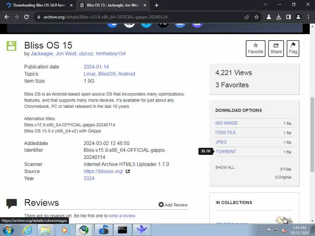This screenshot has width=315, height=236.
Task: Click the Action Center flag tray icon
Action: pos(269,230)
